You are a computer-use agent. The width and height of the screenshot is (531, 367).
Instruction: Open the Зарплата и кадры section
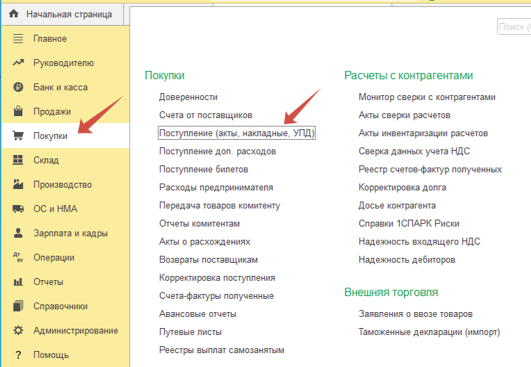click(x=70, y=234)
